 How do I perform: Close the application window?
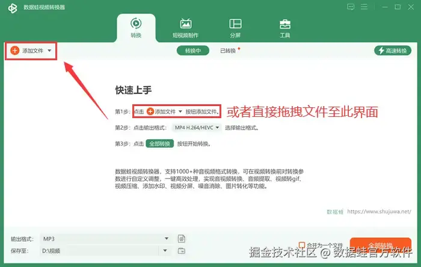[411, 7]
